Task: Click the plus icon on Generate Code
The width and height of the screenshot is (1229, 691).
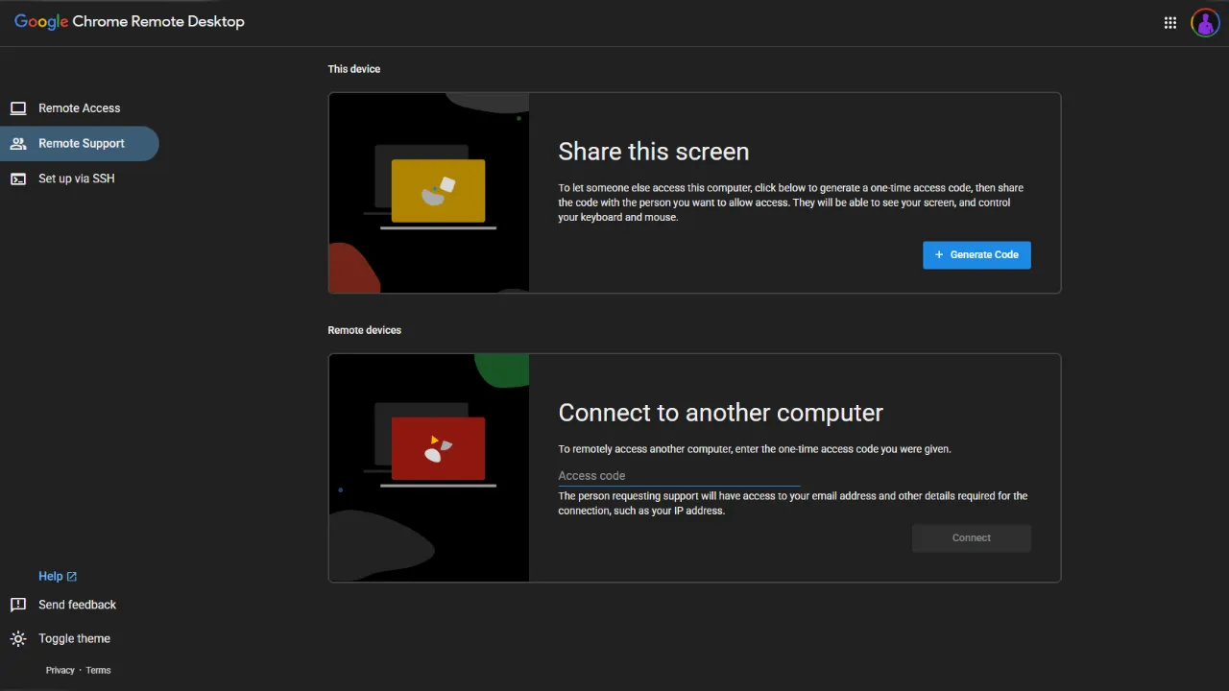Action: pos(939,255)
